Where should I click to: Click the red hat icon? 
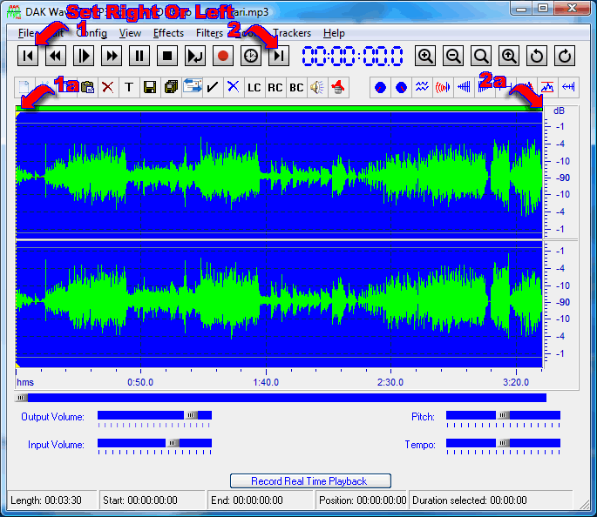point(338,87)
